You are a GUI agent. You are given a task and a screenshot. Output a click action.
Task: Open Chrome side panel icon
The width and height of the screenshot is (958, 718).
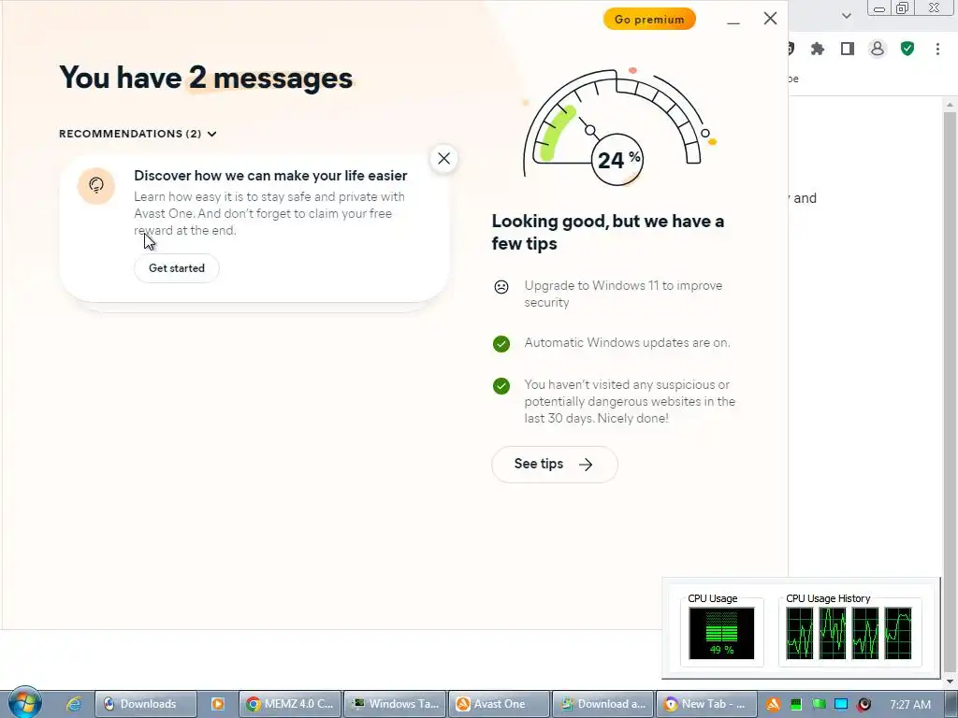tap(848, 49)
